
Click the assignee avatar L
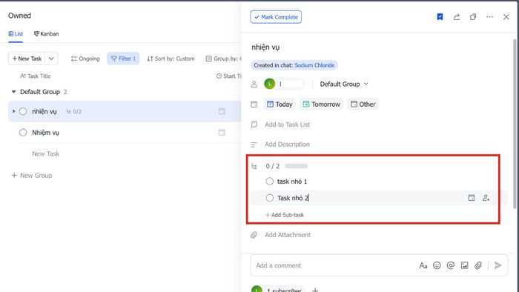[269, 84]
